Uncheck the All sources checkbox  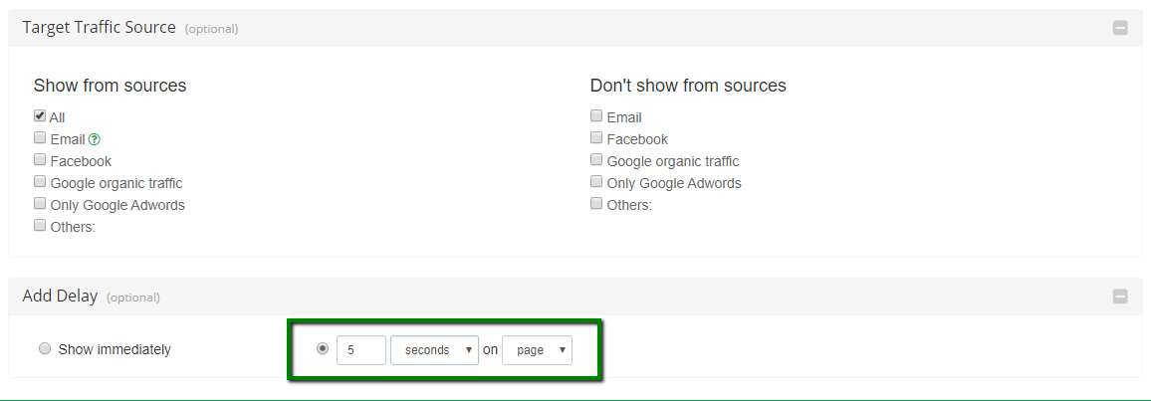(40, 116)
